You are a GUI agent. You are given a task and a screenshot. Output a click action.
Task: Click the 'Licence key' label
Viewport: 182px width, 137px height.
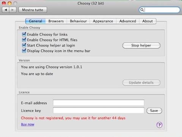point(31,111)
